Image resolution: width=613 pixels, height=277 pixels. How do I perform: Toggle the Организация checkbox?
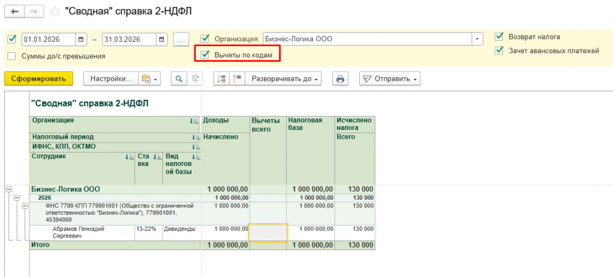[205, 39]
